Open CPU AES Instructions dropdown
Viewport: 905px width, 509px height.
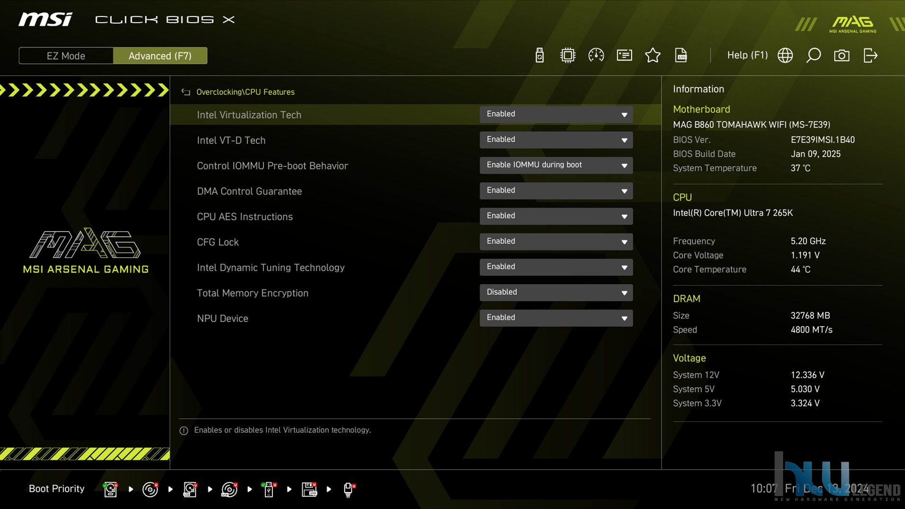click(x=556, y=216)
